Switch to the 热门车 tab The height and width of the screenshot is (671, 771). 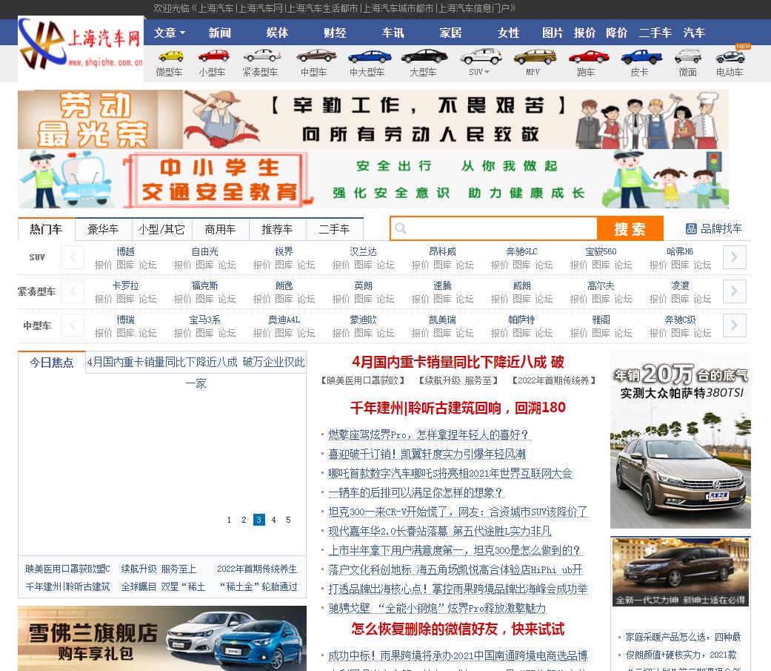click(x=46, y=229)
